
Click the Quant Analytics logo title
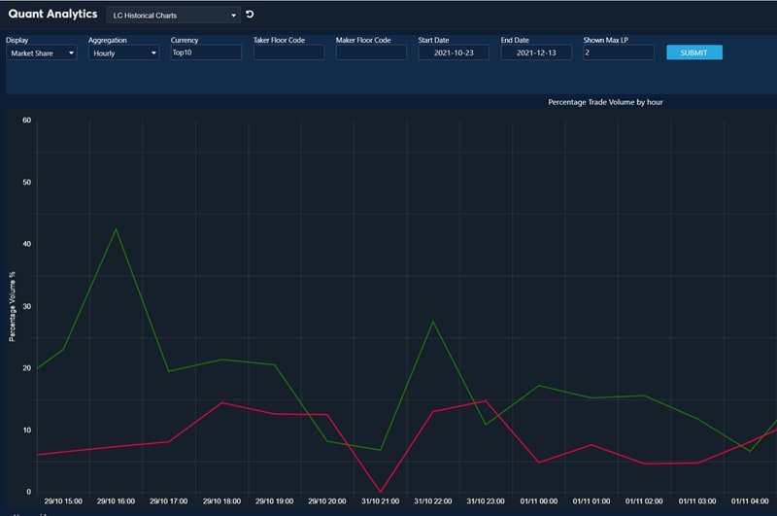click(x=52, y=15)
